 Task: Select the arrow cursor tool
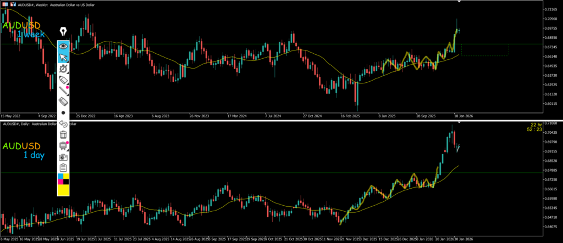pos(64,58)
